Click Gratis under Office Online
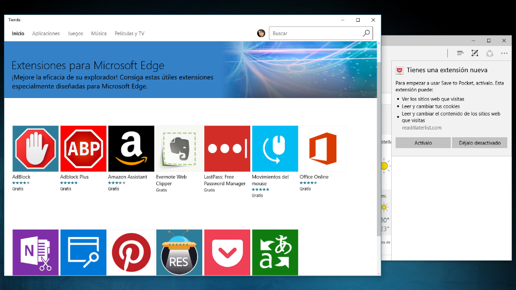The width and height of the screenshot is (516, 290). [305, 189]
